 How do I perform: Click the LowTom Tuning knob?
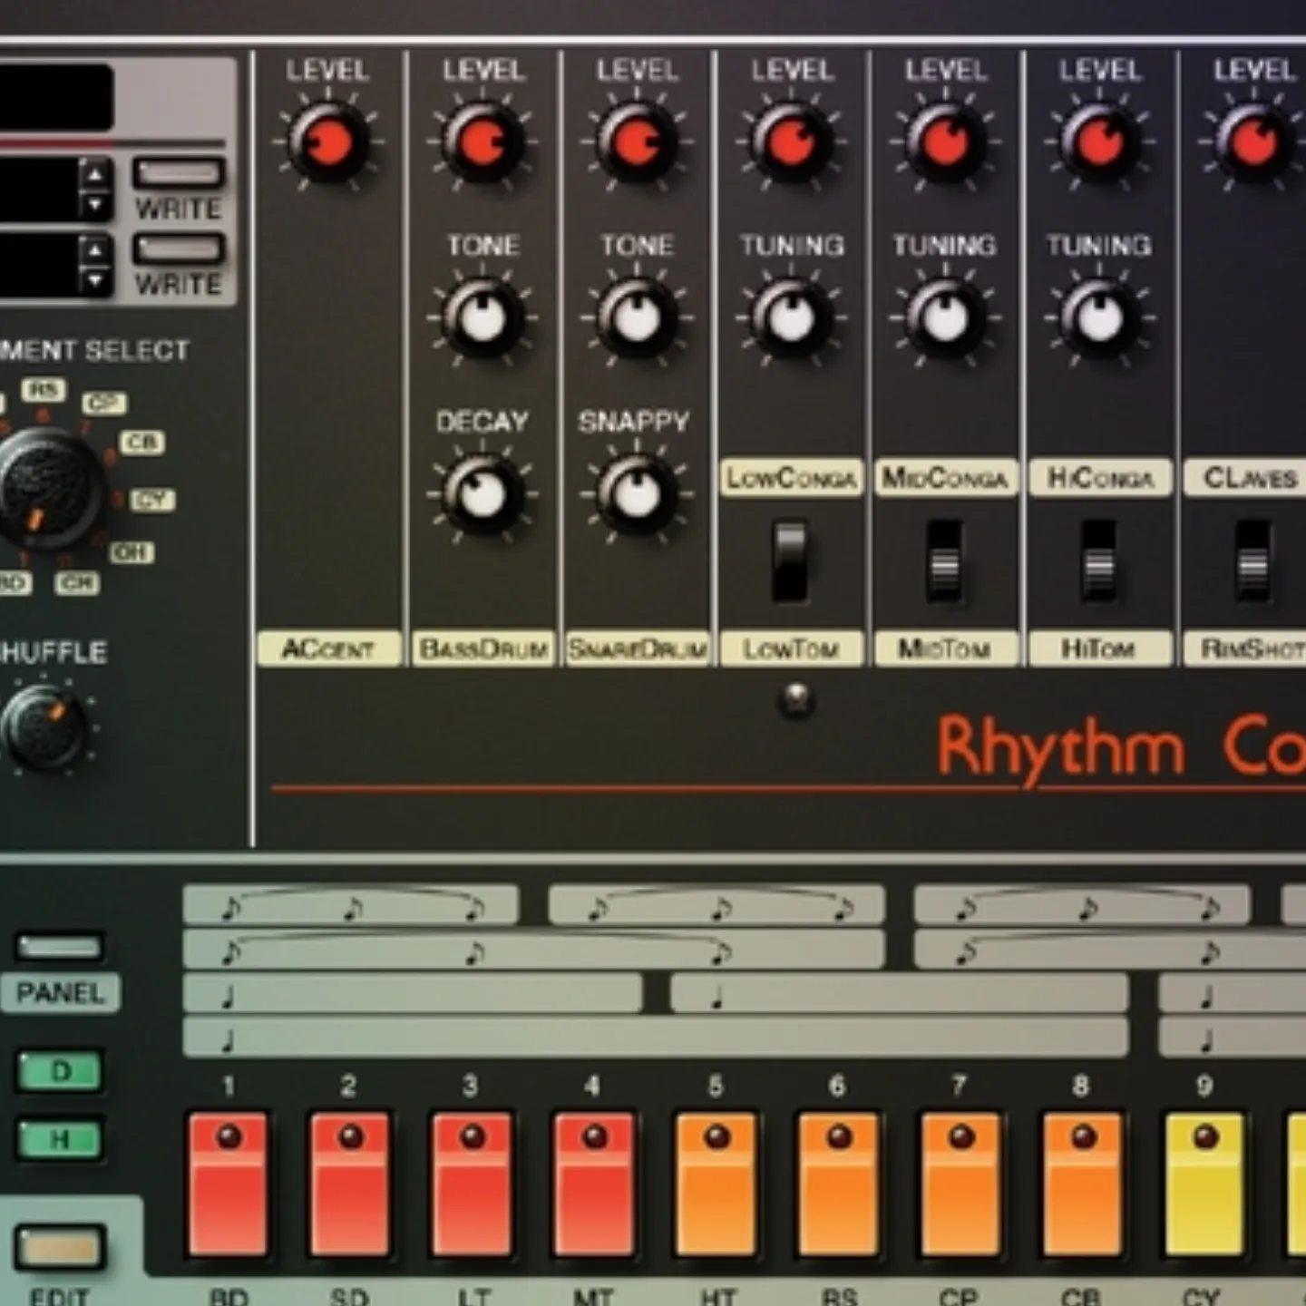pyautogui.click(x=791, y=318)
